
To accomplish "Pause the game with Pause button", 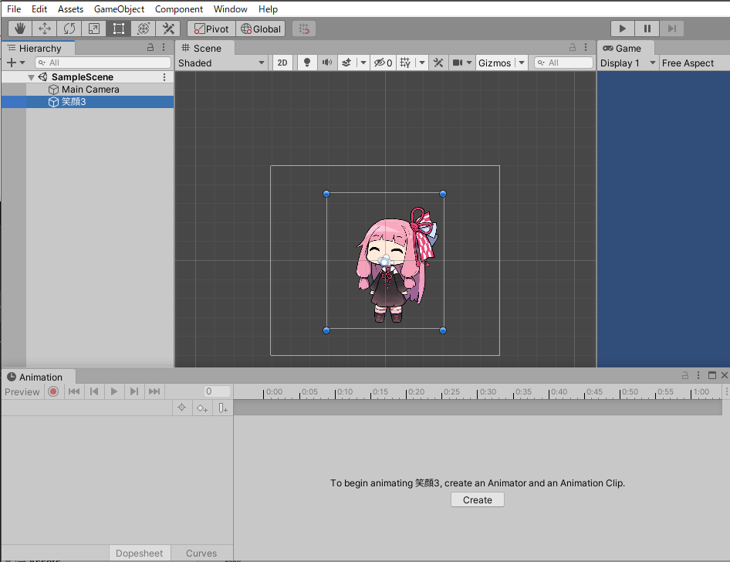I will (647, 29).
